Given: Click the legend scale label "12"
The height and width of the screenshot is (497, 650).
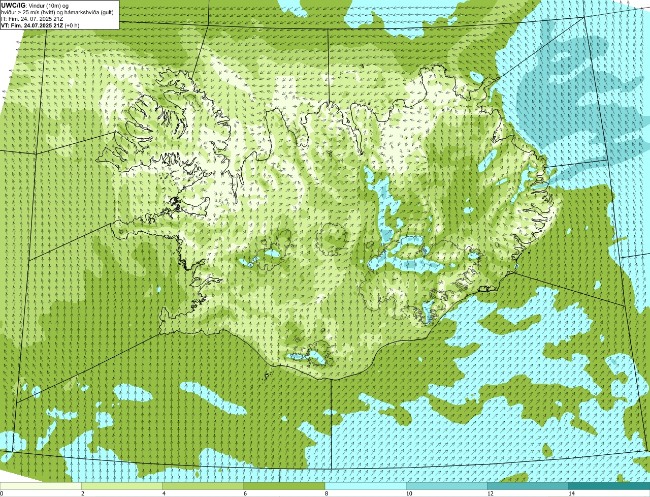Looking at the screenshot, I should coord(490,493).
